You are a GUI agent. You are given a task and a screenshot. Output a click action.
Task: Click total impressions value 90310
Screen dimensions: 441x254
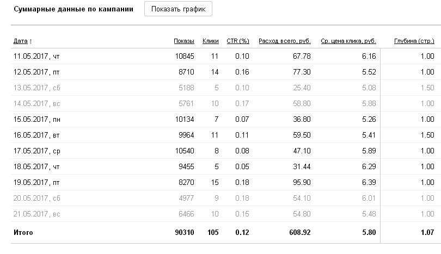tap(185, 232)
